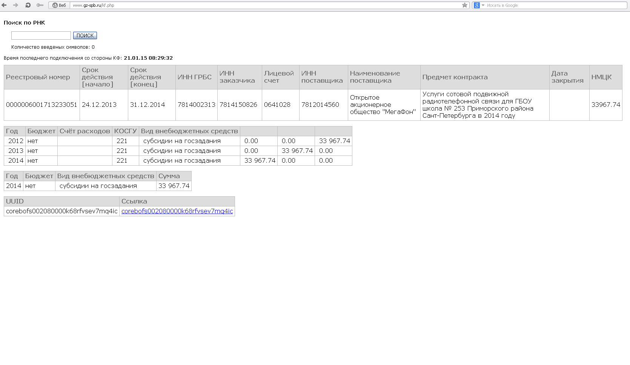630x365 pixels.
Task: Click sum 33 967.74 under Сумма column
Action: tap(174, 186)
